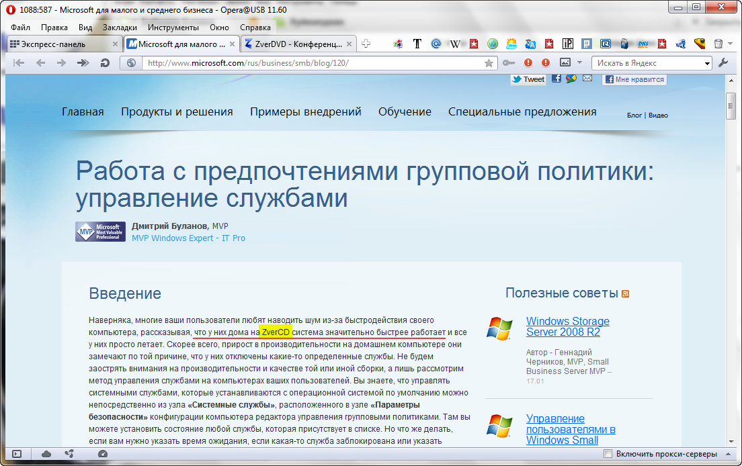
Task: Click the Opera Link cloud icon
Action: pos(46,454)
